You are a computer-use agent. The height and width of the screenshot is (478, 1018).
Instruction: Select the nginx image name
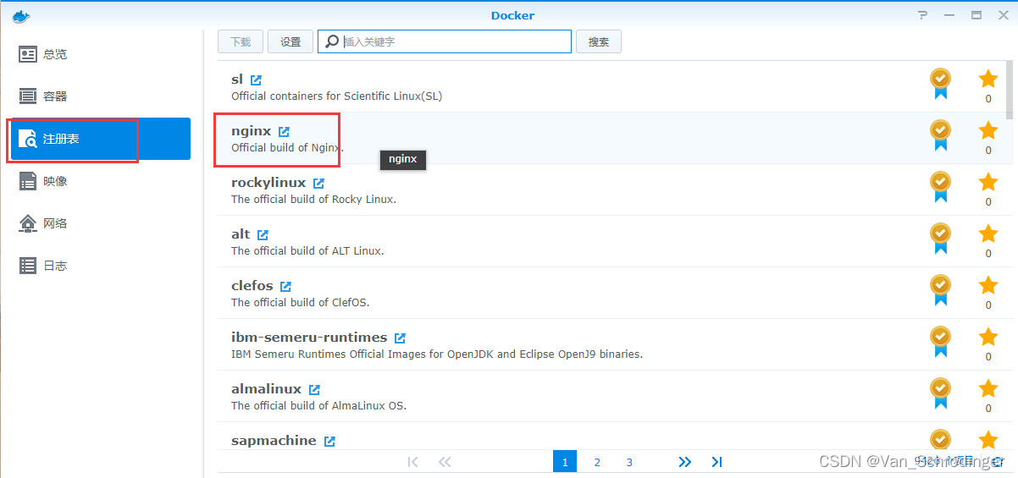pos(252,131)
